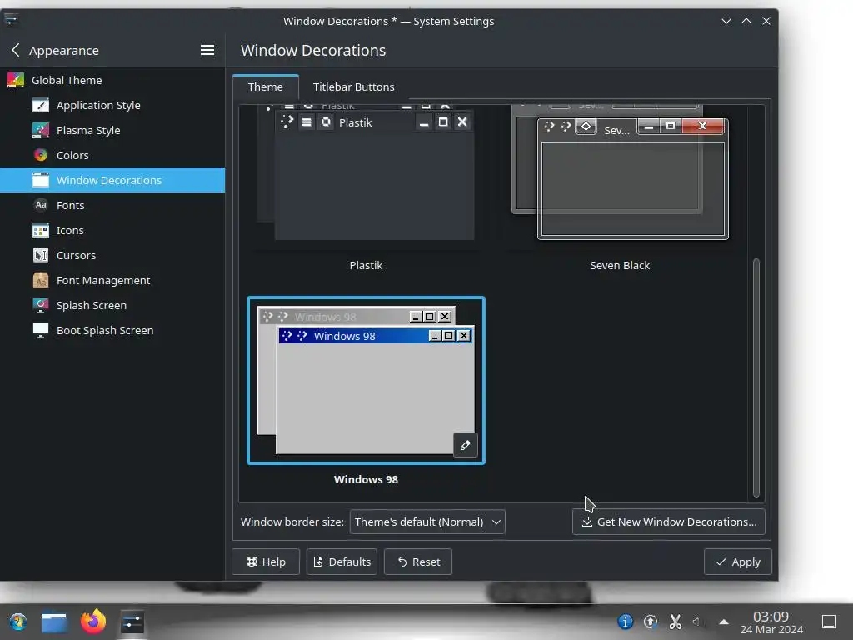Click the Global Theme icon

[15, 80]
